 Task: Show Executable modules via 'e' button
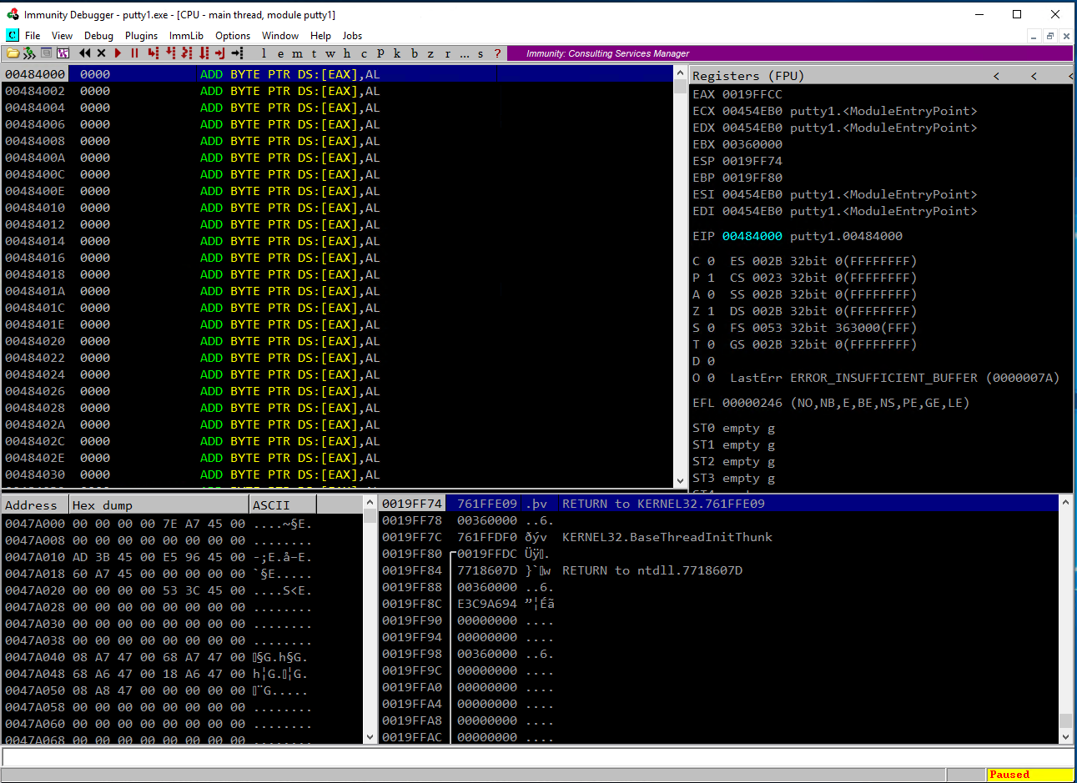point(280,53)
